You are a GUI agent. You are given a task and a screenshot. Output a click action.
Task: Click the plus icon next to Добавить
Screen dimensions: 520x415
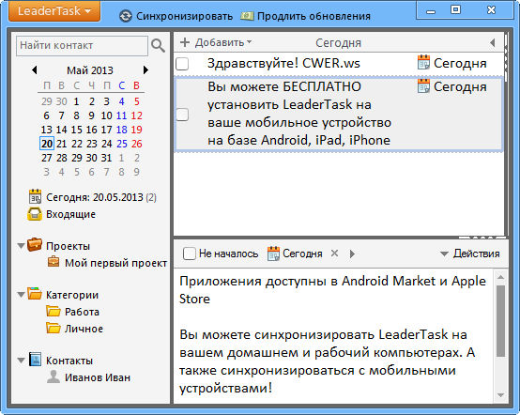click(185, 42)
